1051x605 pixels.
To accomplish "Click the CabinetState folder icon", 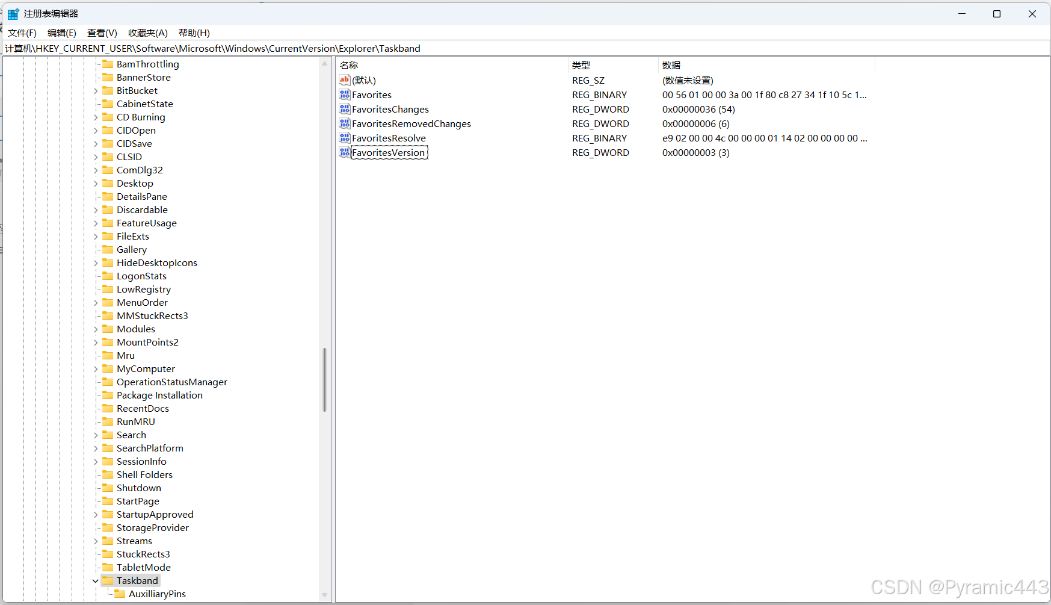I will (108, 104).
